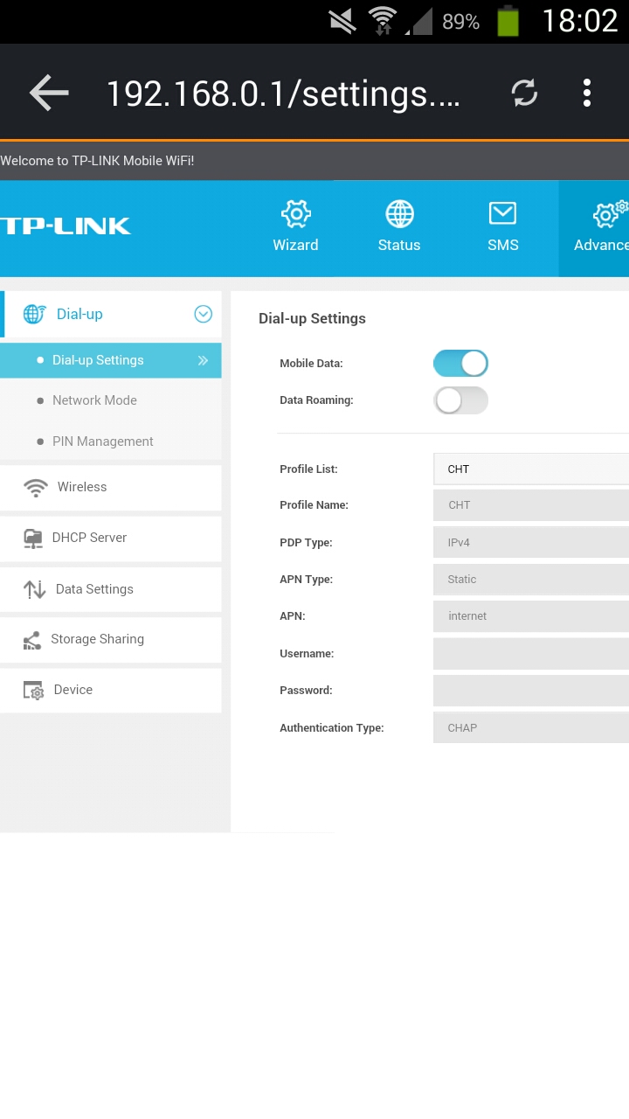The image size is (629, 1119).
Task: Click the Status globe icon
Action: click(400, 213)
